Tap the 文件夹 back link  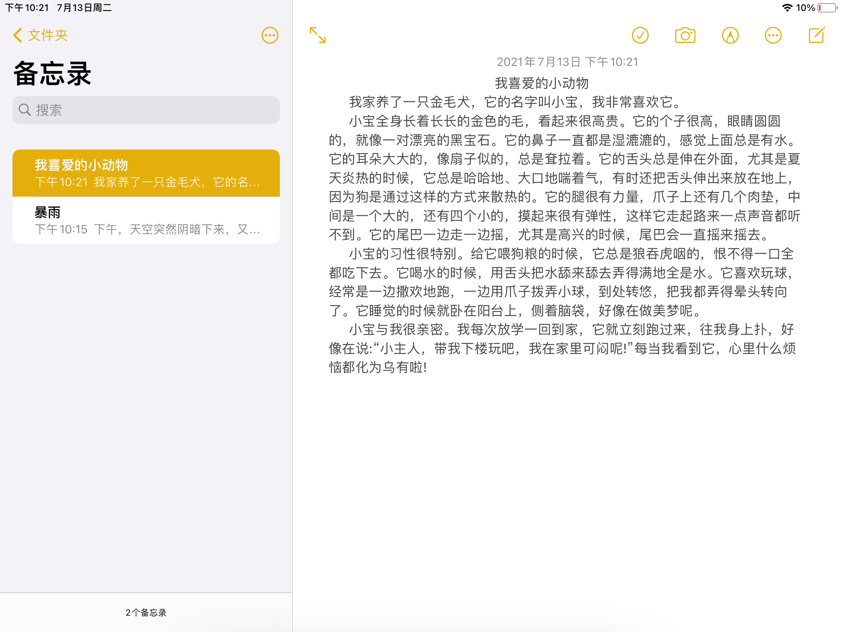48,35
